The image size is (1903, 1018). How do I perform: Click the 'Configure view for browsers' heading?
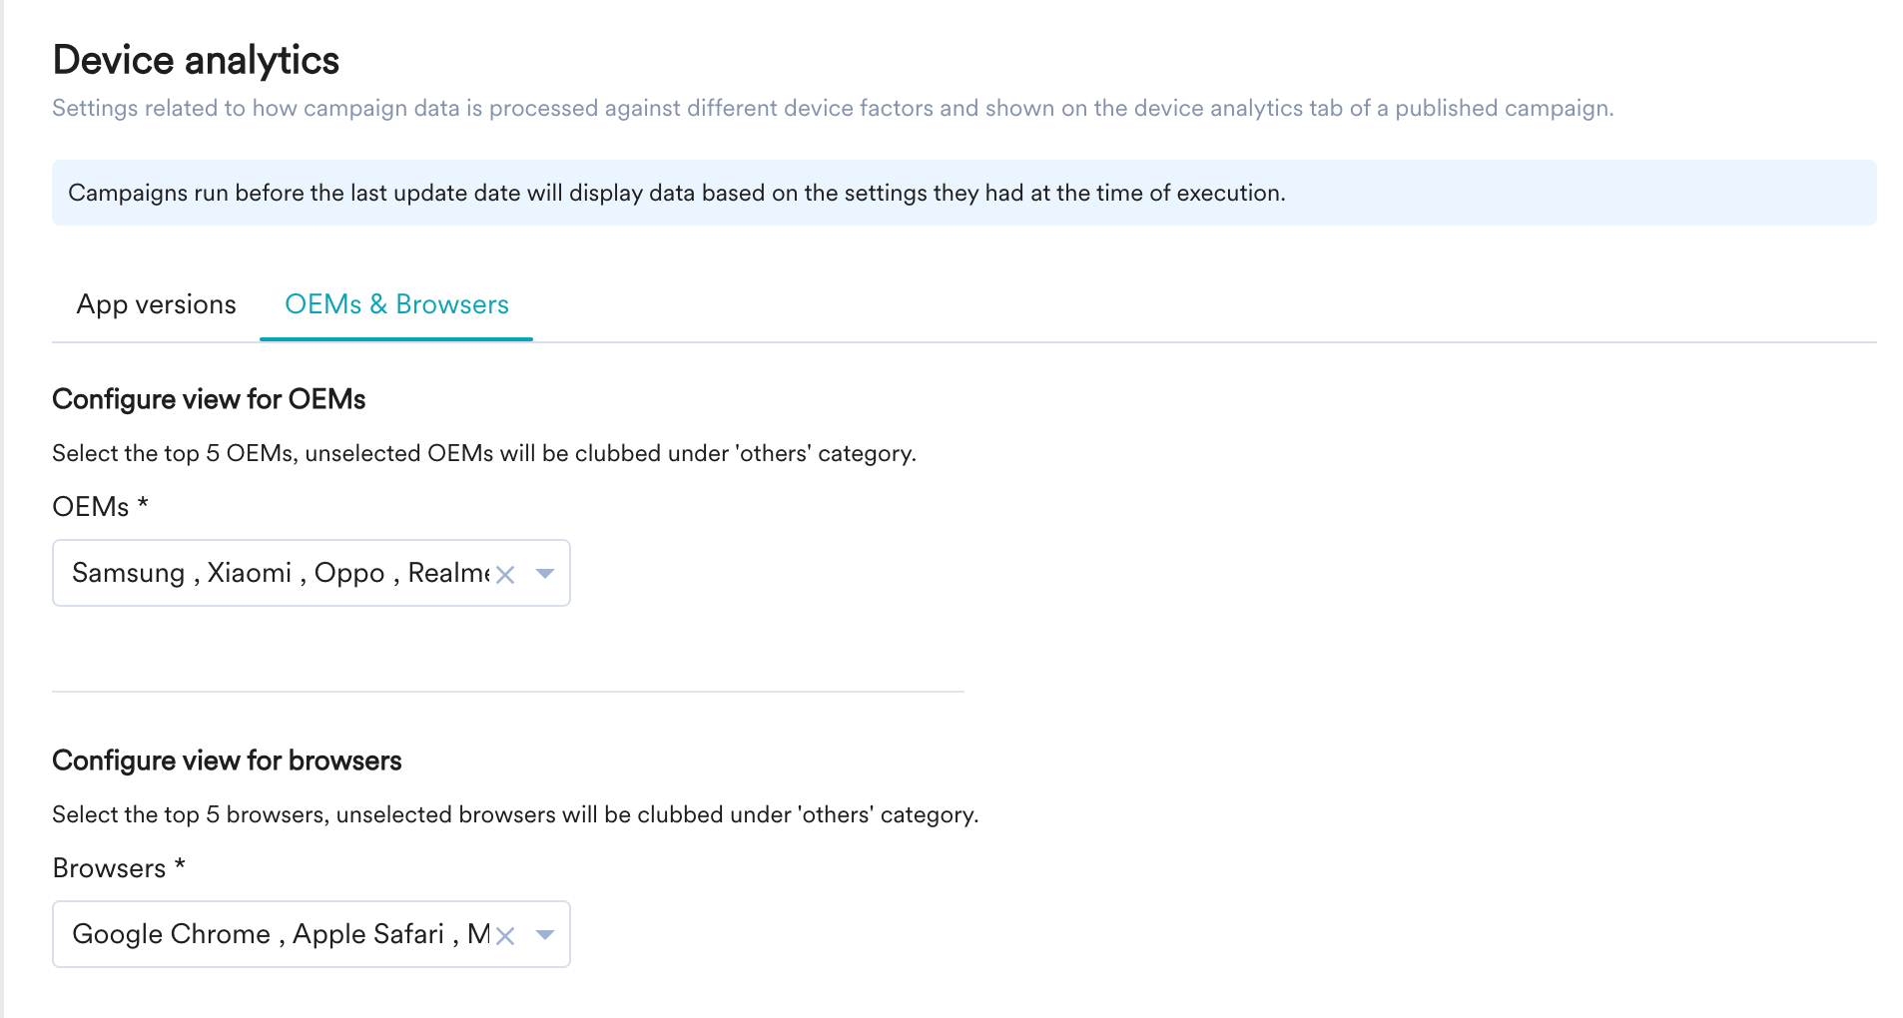point(227,761)
